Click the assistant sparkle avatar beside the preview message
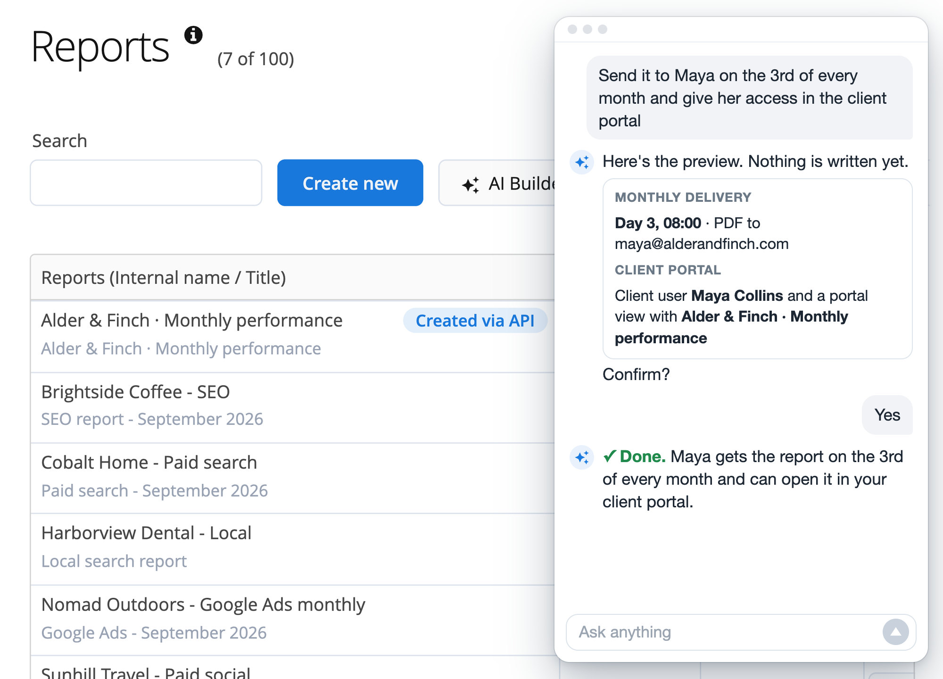The image size is (943, 679). click(582, 162)
